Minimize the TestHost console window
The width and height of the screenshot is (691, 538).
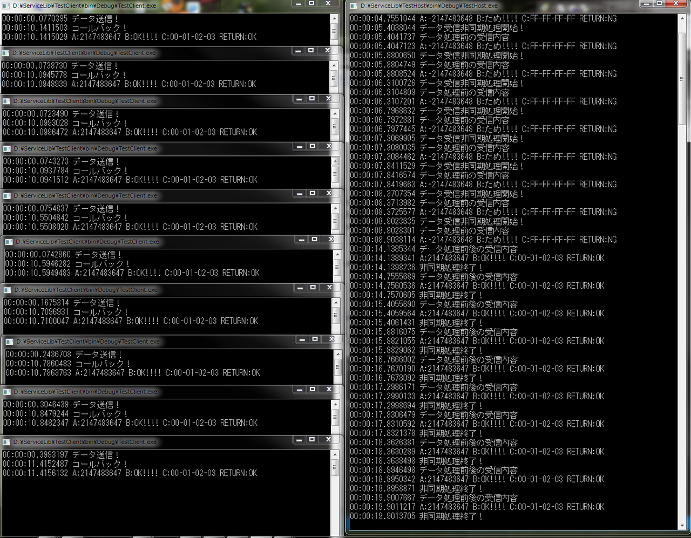pos(646,3)
